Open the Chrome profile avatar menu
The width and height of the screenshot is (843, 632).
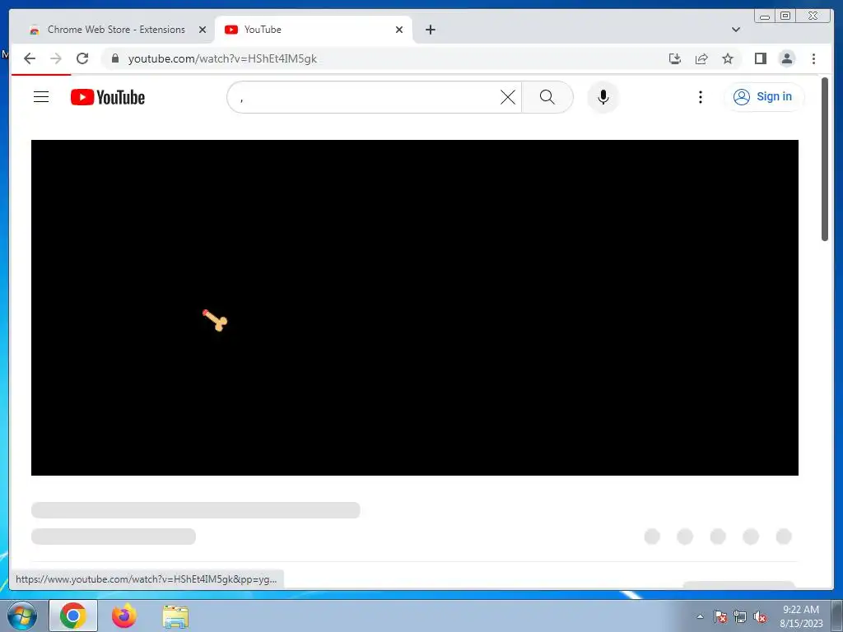[786, 58]
